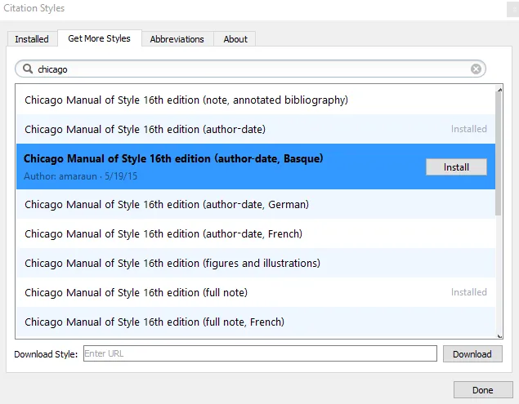Screen dimensions: 519x404
Task: Go to the About tab
Action: coord(235,39)
